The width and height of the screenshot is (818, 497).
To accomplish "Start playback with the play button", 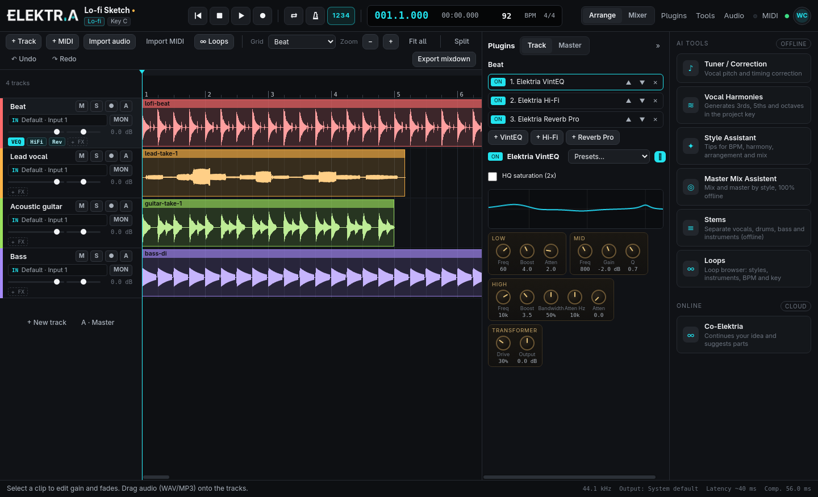I will click(241, 16).
